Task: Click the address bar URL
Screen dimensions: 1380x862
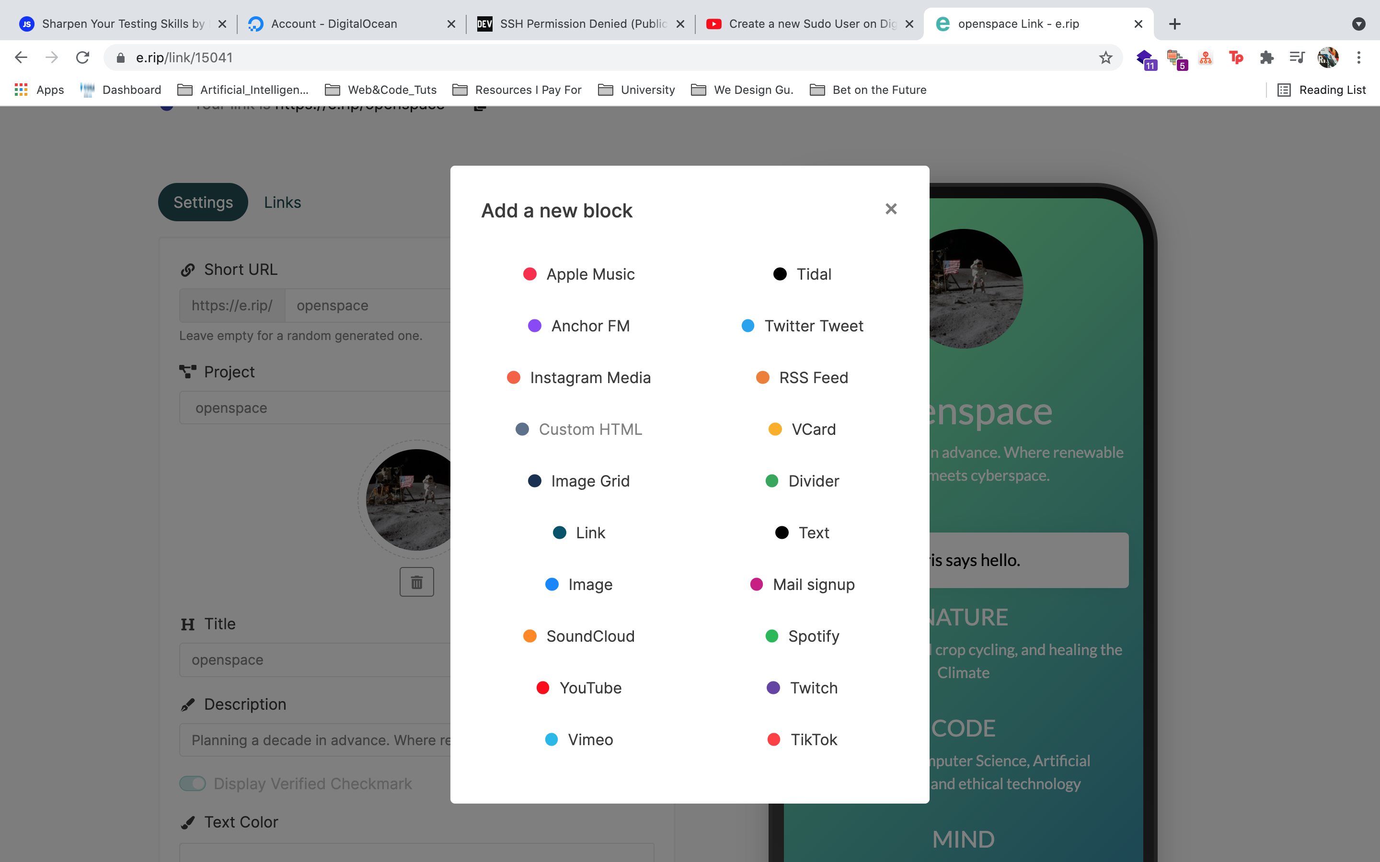Action: 184,57
